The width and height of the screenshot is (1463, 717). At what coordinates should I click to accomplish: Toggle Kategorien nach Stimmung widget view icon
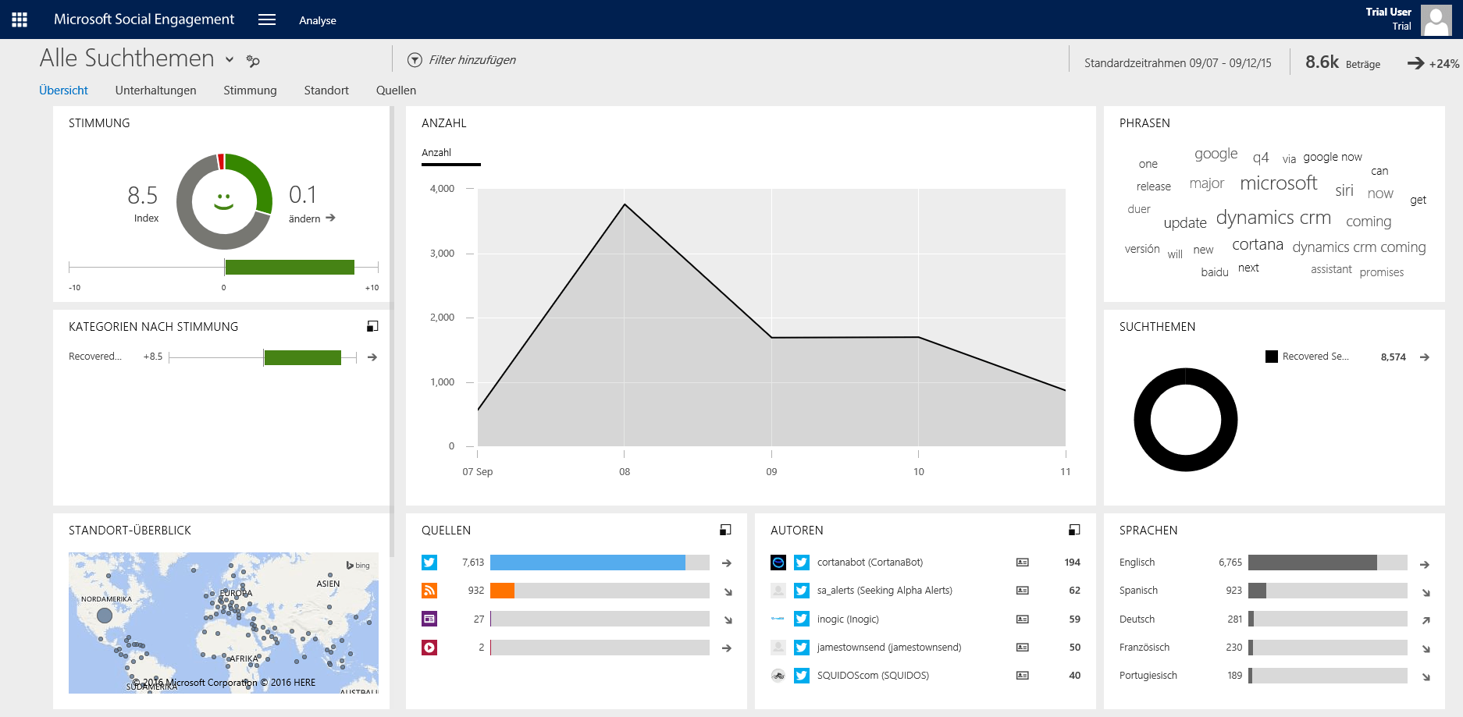point(372,326)
